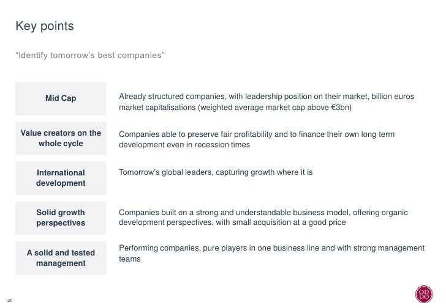Screen dimensions: 446x308
Task: Click the understandable business model description
Action: [263, 217]
